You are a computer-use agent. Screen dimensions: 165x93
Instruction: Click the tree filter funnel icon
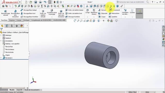point(2,29)
